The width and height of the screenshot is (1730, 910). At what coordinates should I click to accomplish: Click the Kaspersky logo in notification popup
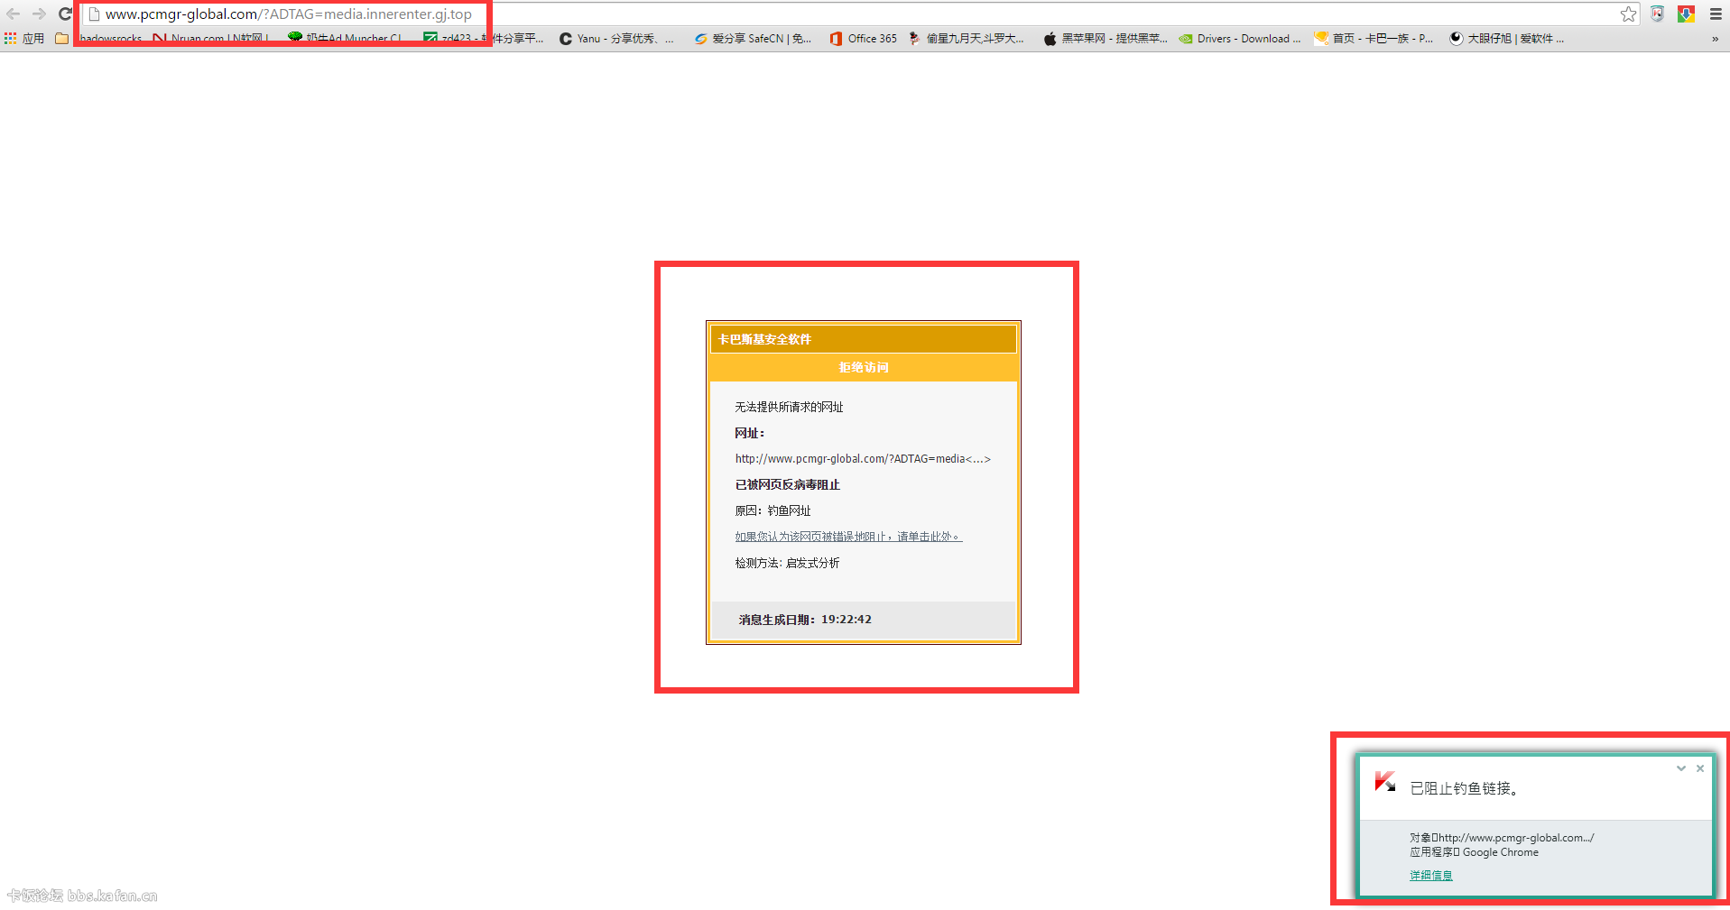[x=1384, y=781]
